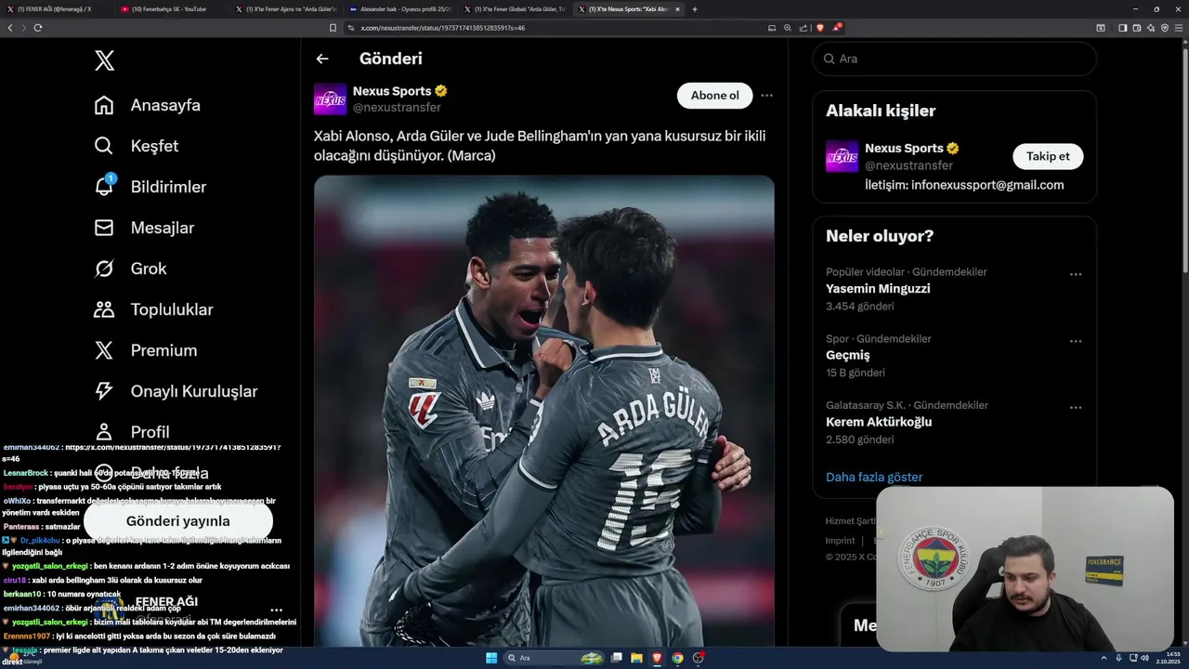The height and width of the screenshot is (669, 1189).
Task: Open the Windows Start menu
Action: pos(491,658)
